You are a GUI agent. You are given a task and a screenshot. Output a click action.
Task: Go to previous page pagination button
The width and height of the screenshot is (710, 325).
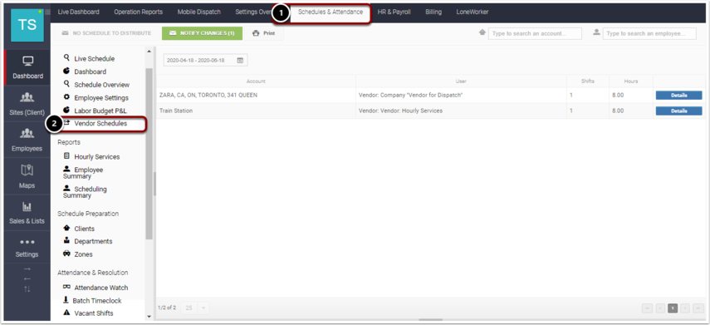[x=660, y=308]
